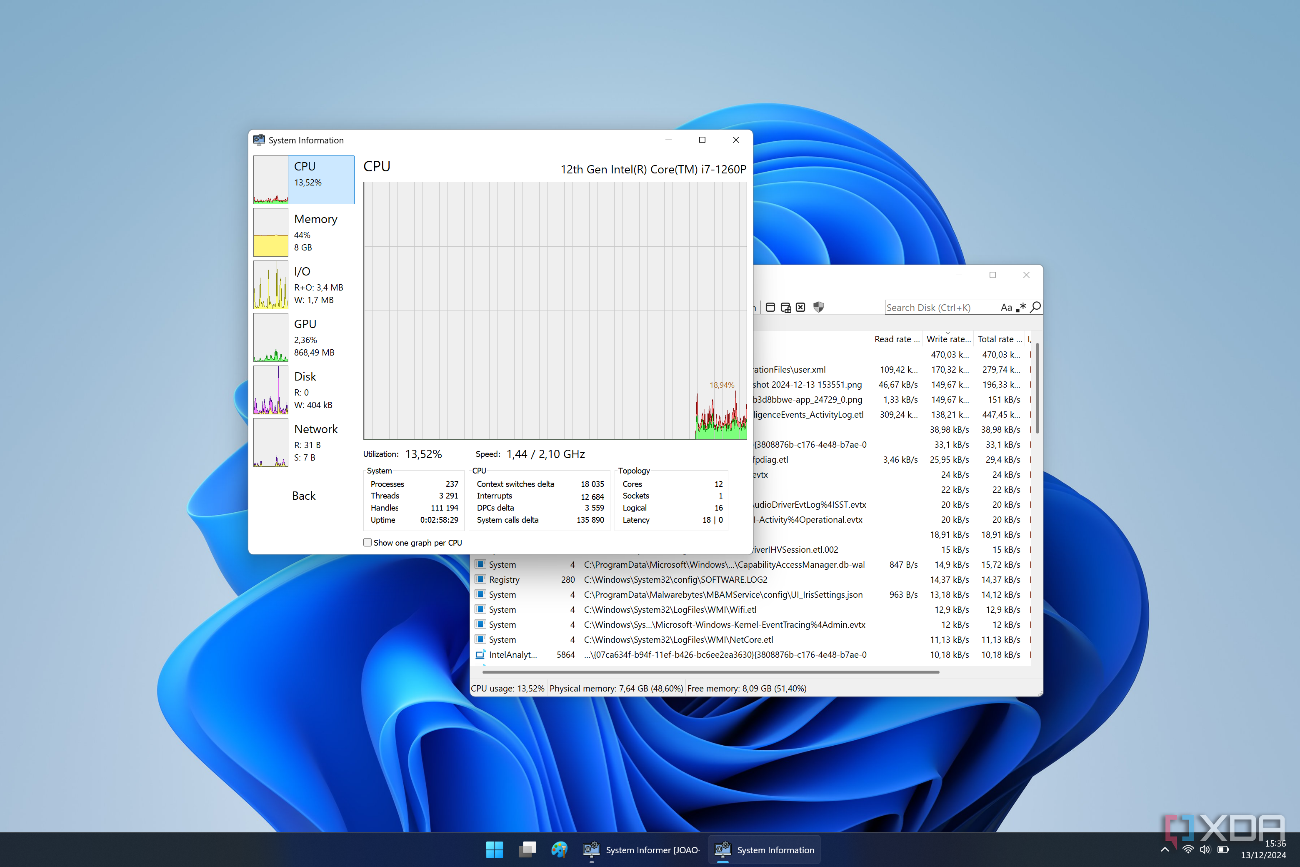Viewport: 1300px width, 867px height.
Task: Click the find window toolbar icon
Action: click(x=770, y=308)
